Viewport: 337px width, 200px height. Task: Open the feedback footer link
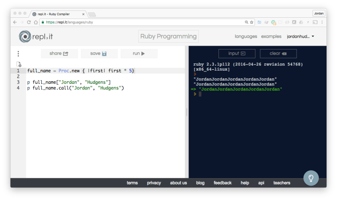222,183
